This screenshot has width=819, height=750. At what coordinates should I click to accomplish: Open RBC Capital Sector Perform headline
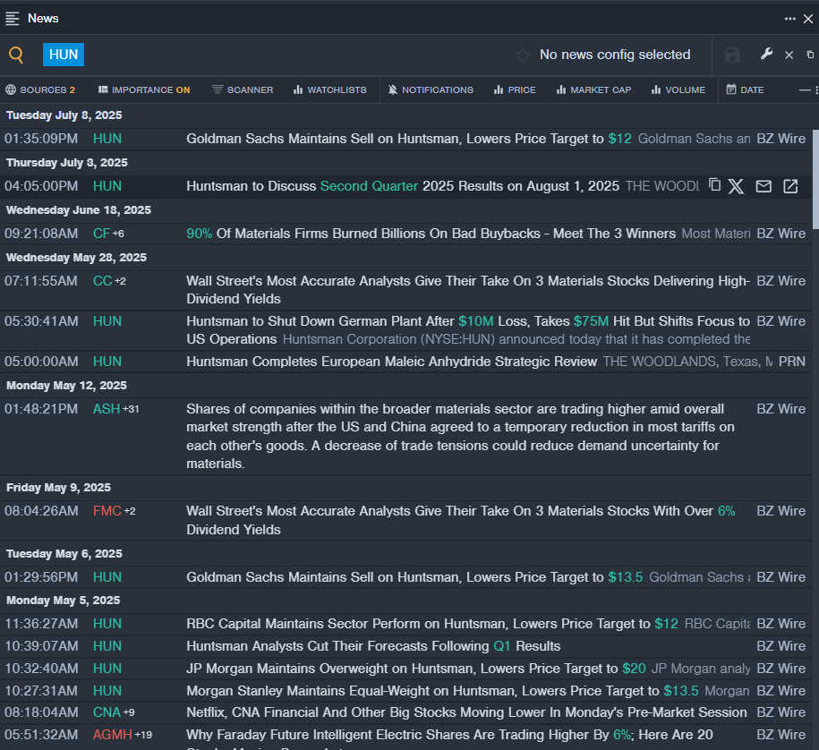[x=432, y=624]
